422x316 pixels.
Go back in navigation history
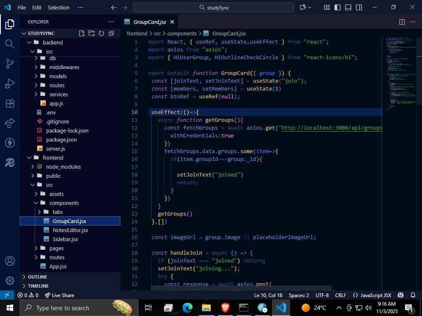click(114, 7)
